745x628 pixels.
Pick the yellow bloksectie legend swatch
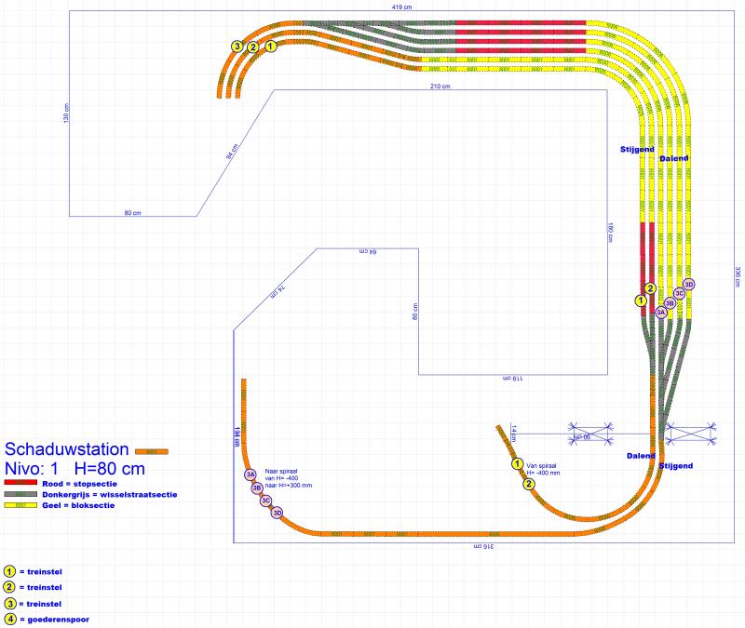pyautogui.click(x=20, y=505)
